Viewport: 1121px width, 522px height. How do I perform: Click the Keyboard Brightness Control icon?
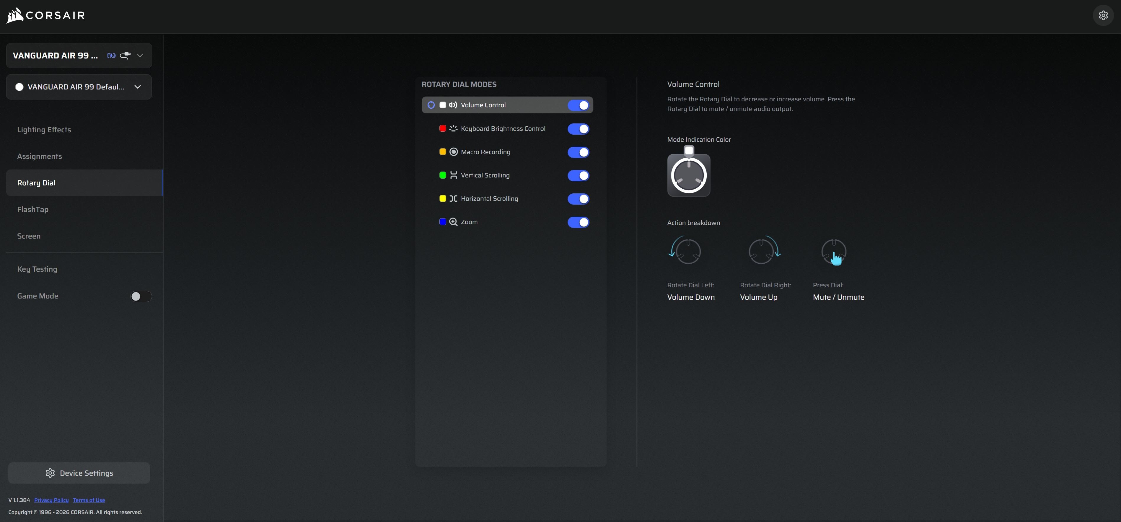tap(453, 129)
